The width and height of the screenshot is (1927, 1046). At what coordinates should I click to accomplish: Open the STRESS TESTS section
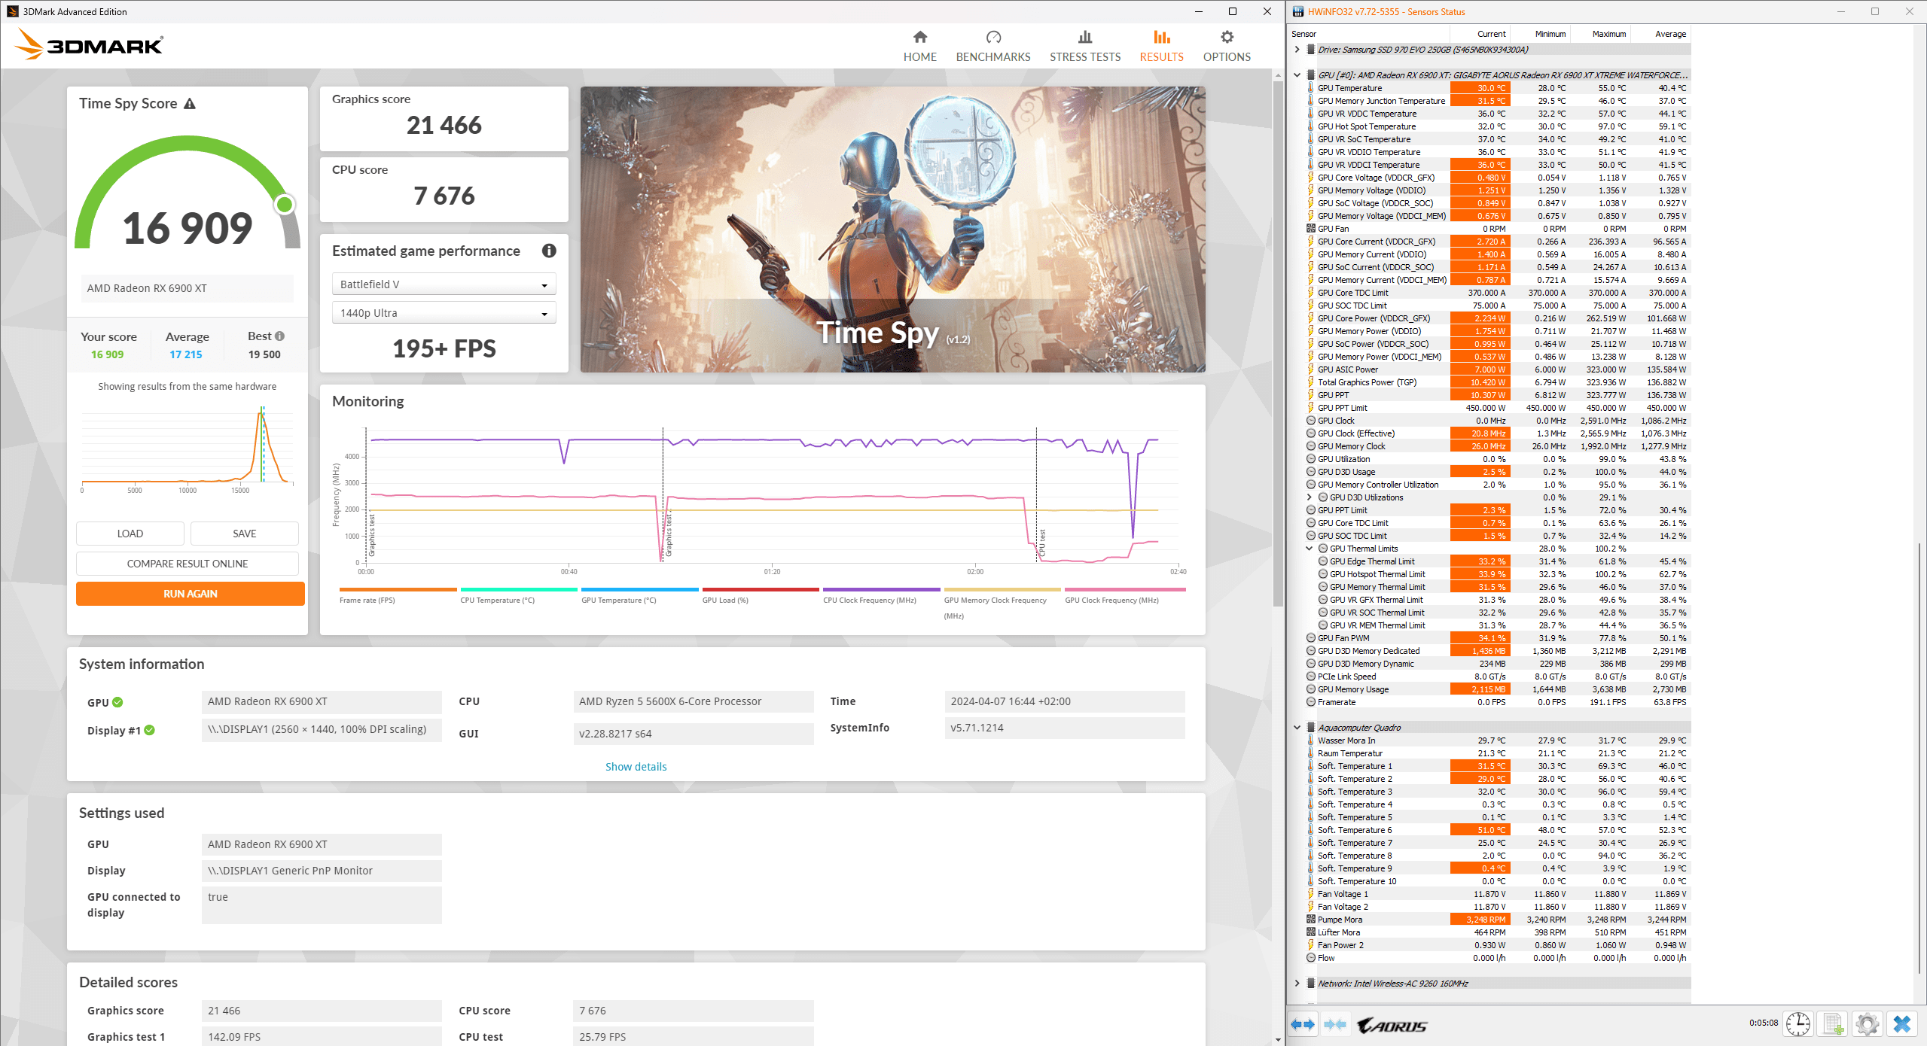1084,47
